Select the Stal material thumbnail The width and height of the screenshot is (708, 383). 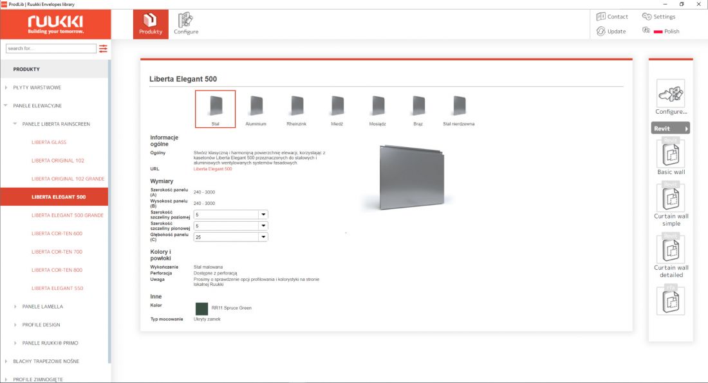click(216, 109)
